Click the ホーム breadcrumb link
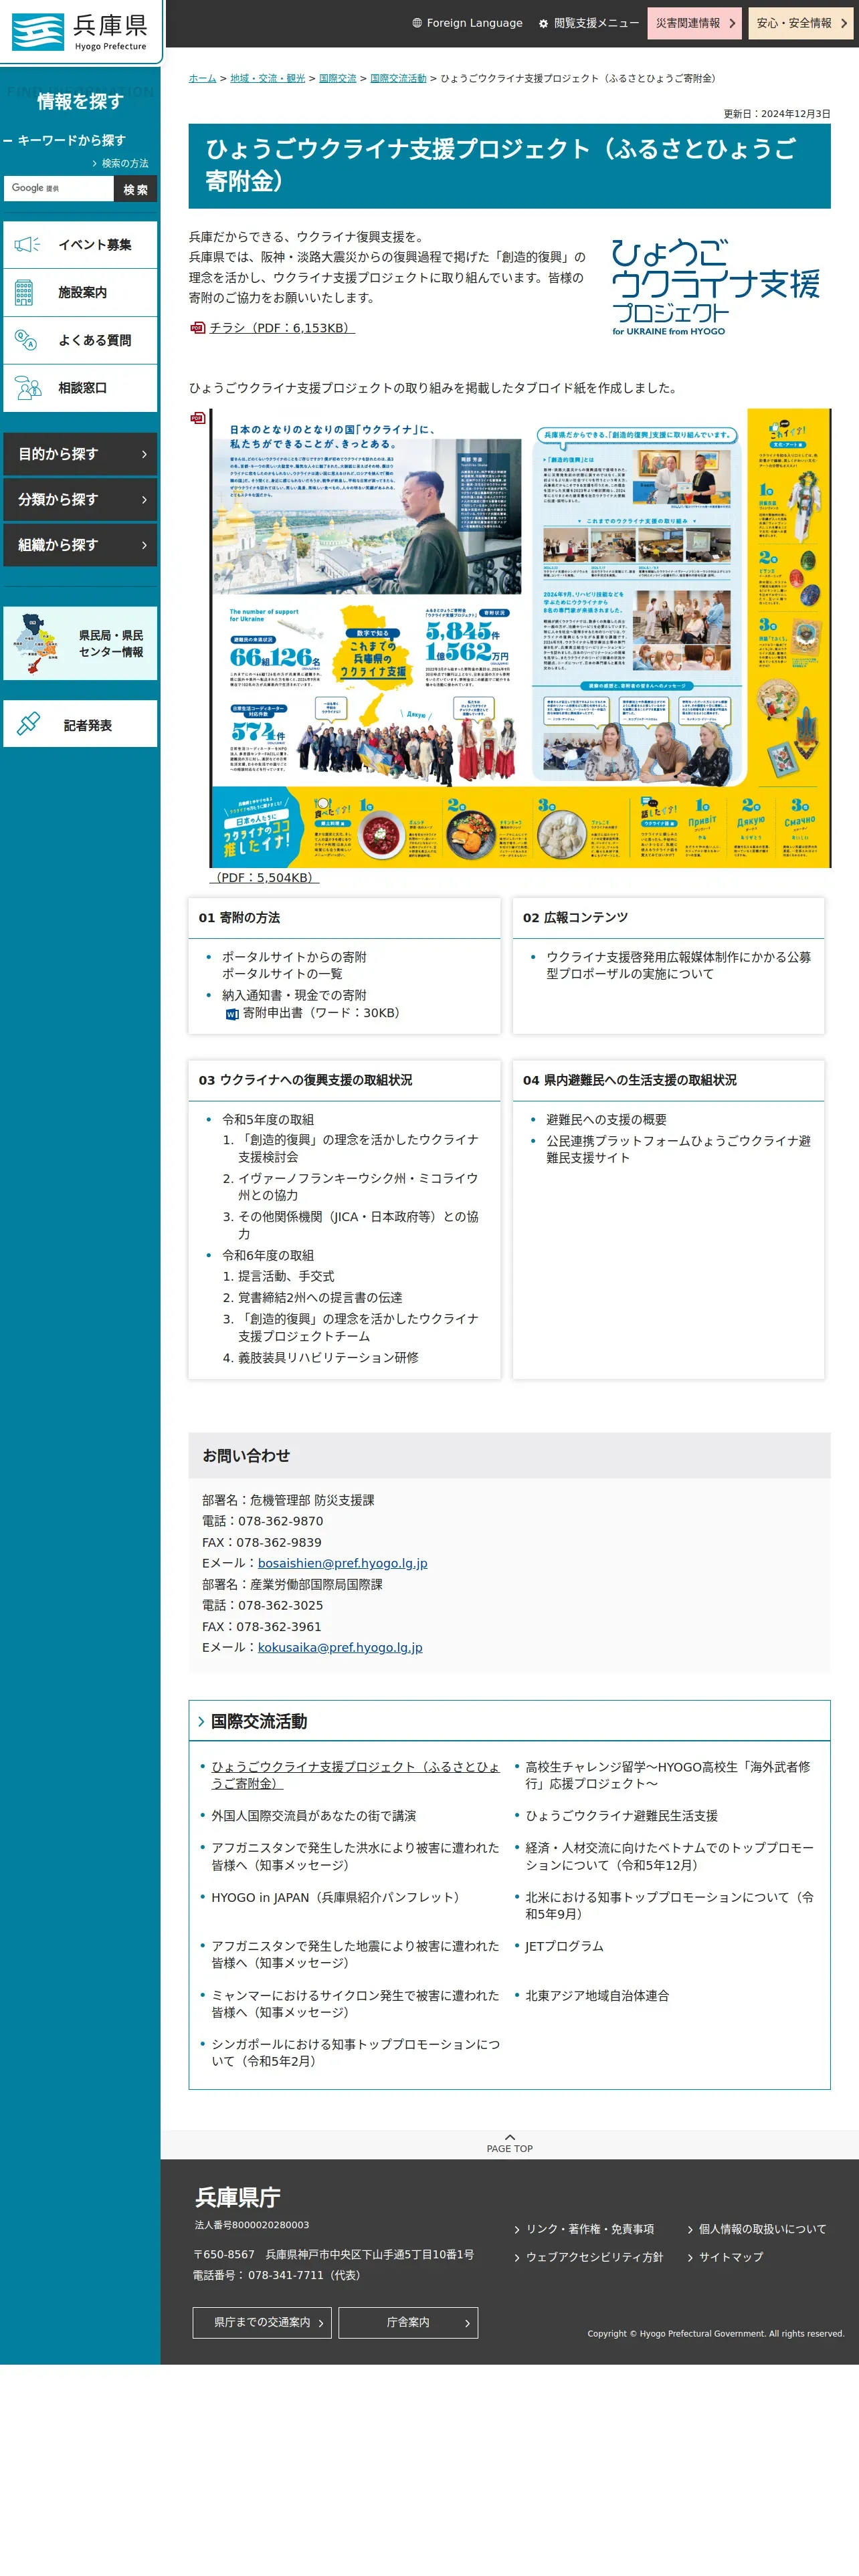 coord(202,78)
